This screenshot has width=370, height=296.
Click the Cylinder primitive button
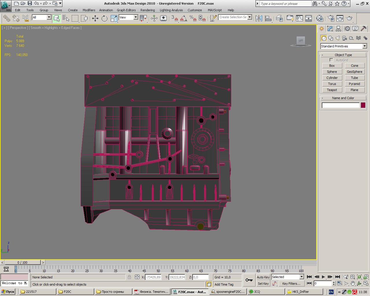point(332,78)
